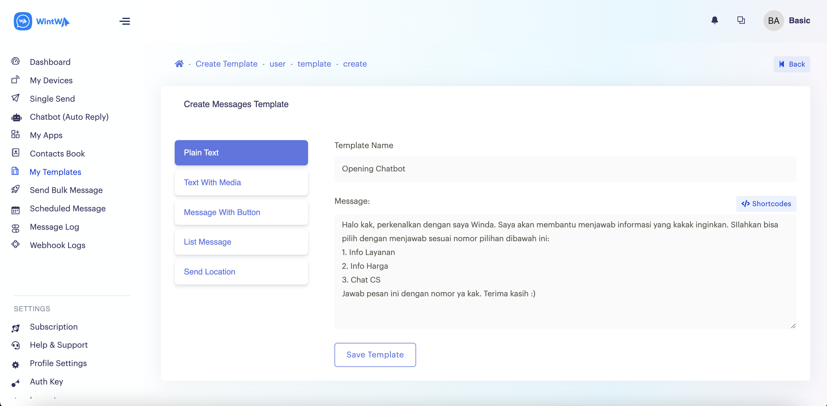Click the textarea resize handle corner

pyautogui.click(x=793, y=326)
